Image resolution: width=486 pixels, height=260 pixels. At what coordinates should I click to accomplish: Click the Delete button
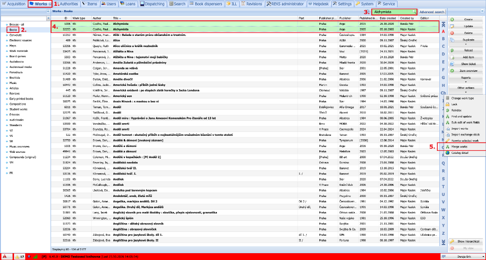click(x=466, y=33)
